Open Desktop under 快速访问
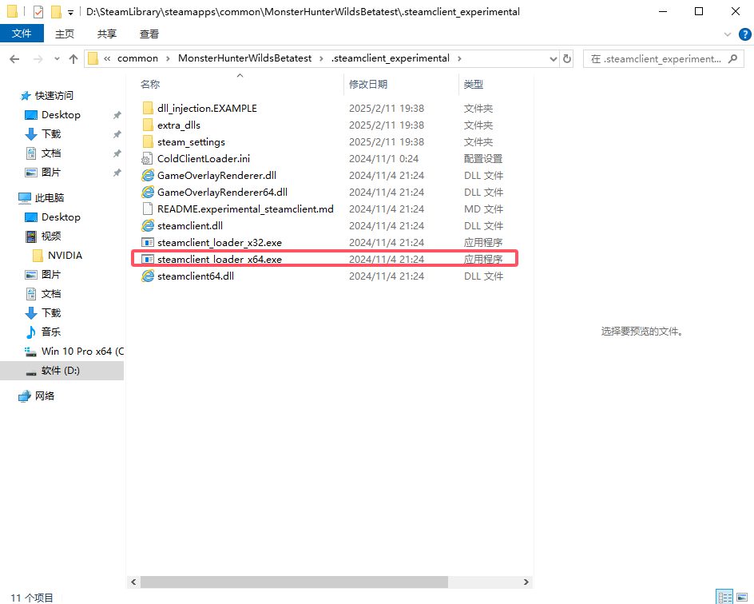The width and height of the screenshot is (754, 604). click(61, 115)
